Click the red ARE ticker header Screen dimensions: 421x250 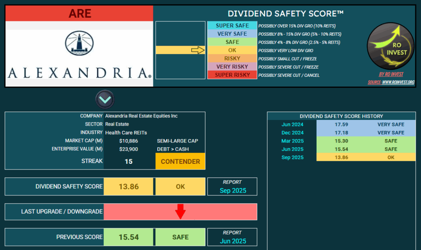coord(79,14)
